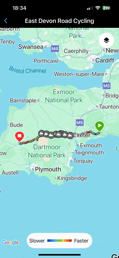Screen dimensions: 119x258
Task: Tap the blue back arrow
Action: pos(6,21)
